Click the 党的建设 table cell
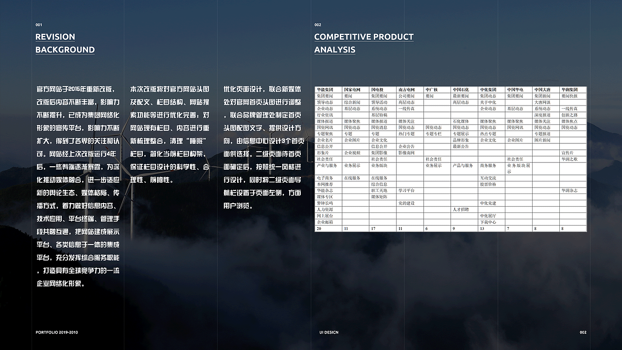 point(410,203)
